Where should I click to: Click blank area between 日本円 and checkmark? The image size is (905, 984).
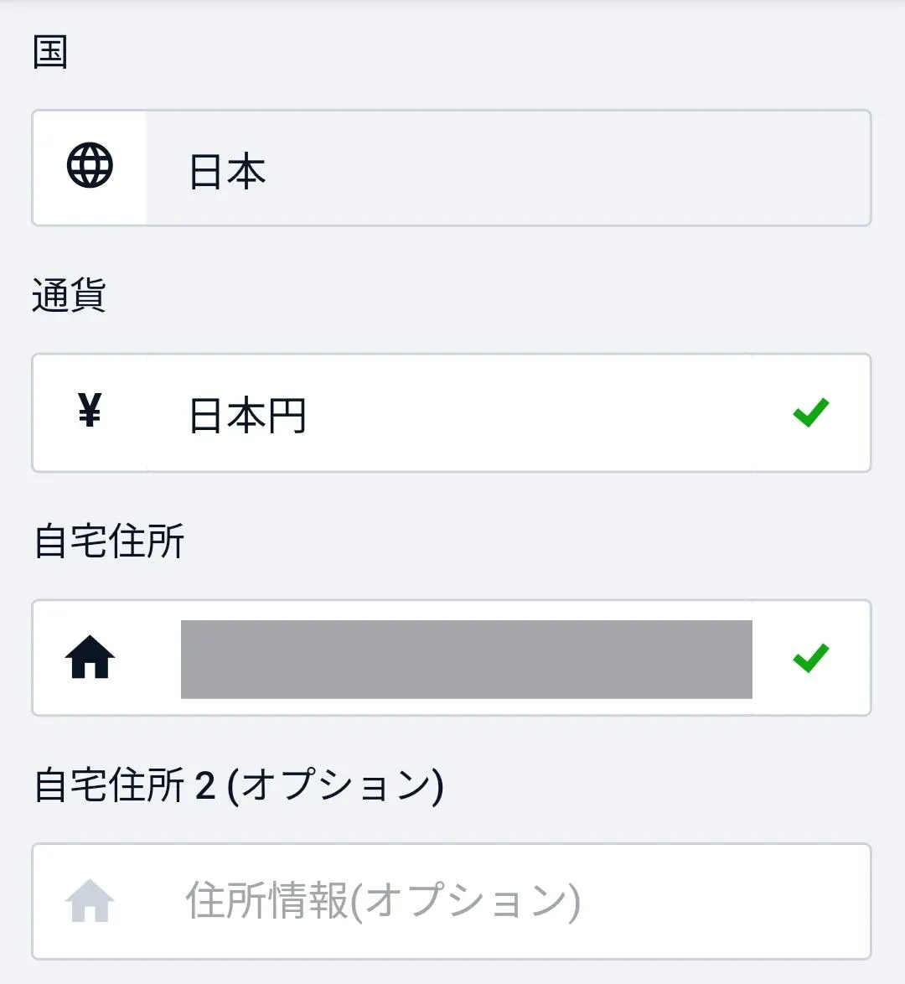(x=545, y=413)
